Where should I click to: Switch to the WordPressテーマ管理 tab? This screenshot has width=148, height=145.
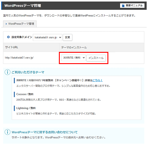[x=20, y=24]
